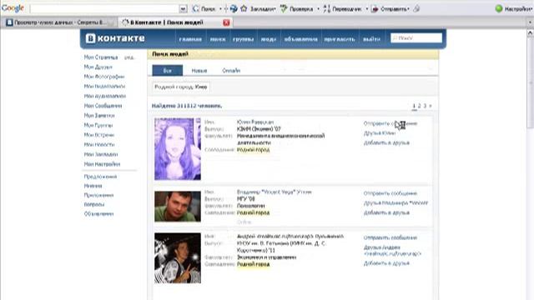Open объявления in the VK header menu
This screenshot has width=534, height=300.
tap(300, 39)
